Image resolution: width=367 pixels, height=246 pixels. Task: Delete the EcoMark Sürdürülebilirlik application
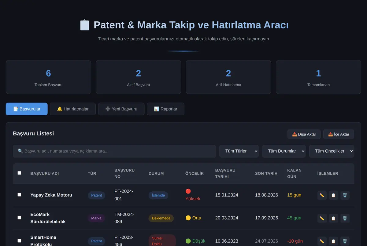[345, 218]
